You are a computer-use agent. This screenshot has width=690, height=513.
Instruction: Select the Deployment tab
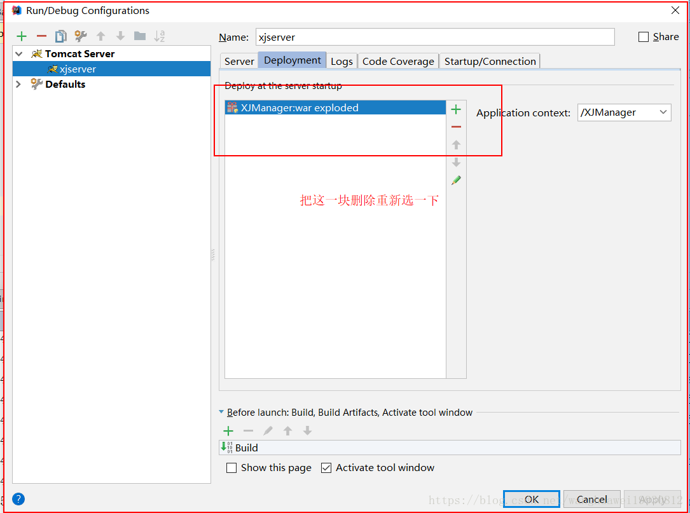292,60
